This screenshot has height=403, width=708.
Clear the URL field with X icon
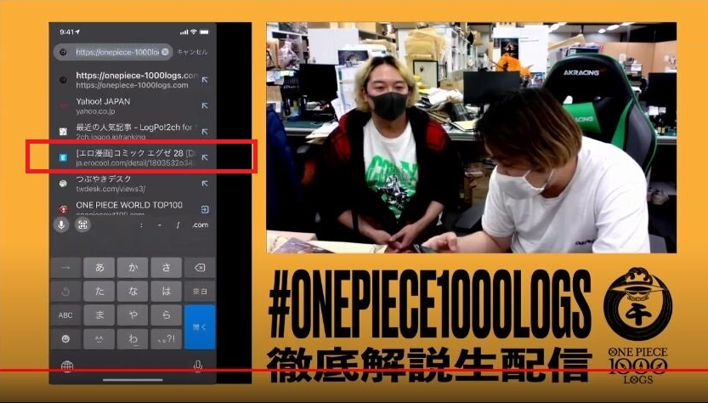(x=165, y=52)
